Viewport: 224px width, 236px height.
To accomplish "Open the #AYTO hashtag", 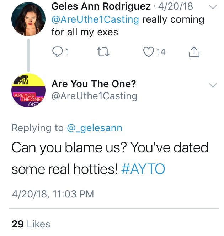I will pos(143,169).
